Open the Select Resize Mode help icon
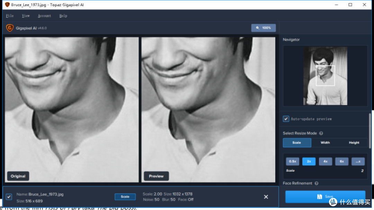Screen dimensions: 374x210 321,133
